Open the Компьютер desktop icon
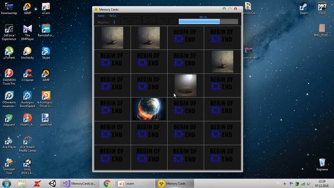Viewport: 334px width, 188px height. coord(9,8)
